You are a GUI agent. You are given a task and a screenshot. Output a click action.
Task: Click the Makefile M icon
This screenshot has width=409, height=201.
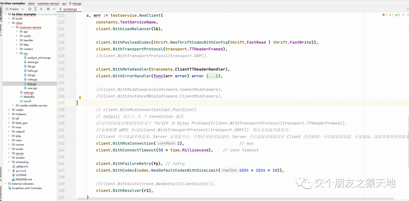[x=21, y=97]
